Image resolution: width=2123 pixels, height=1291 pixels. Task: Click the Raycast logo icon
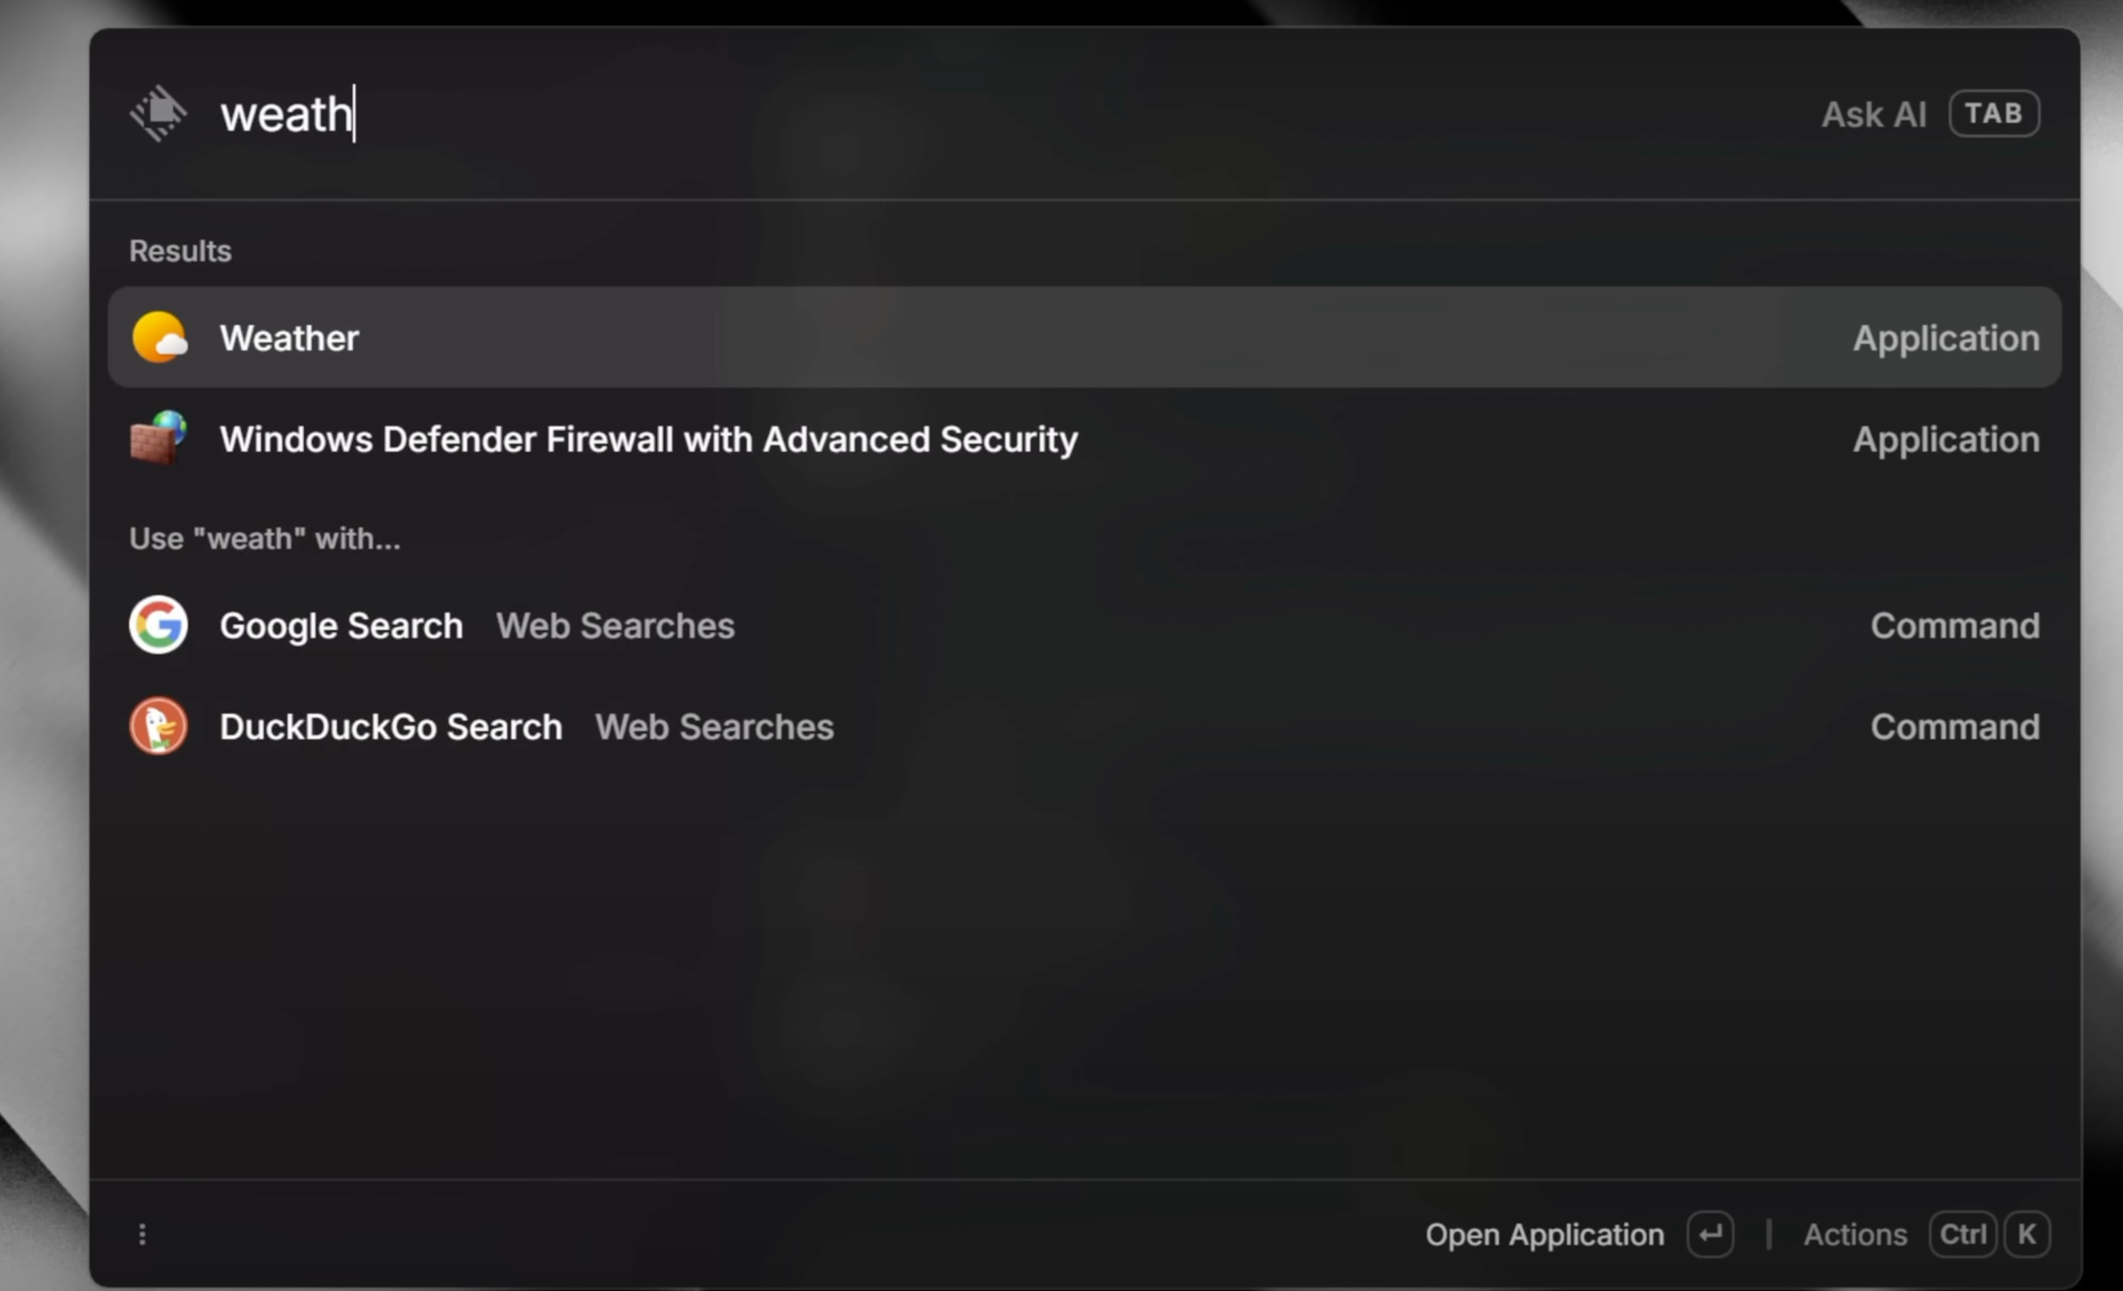(x=159, y=114)
